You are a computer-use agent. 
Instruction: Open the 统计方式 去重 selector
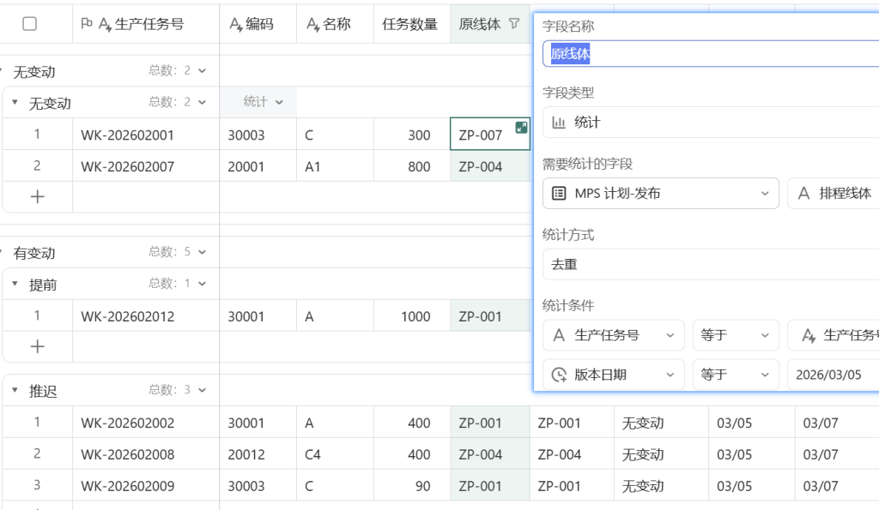click(x=711, y=264)
